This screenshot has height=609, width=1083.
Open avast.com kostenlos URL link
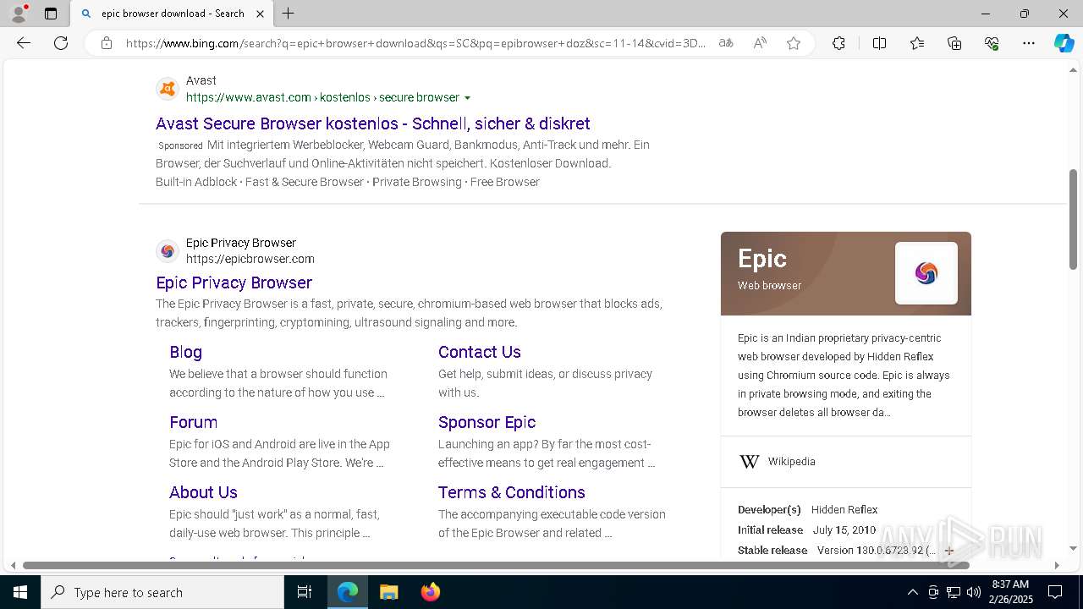point(322,97)
